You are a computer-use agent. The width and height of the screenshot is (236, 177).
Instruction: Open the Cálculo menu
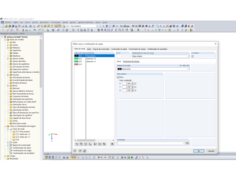tap(35, 22)
